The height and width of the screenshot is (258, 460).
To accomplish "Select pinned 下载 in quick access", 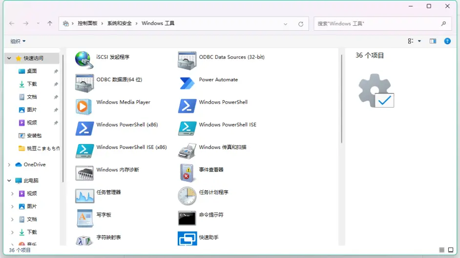I will coord(32,84).
